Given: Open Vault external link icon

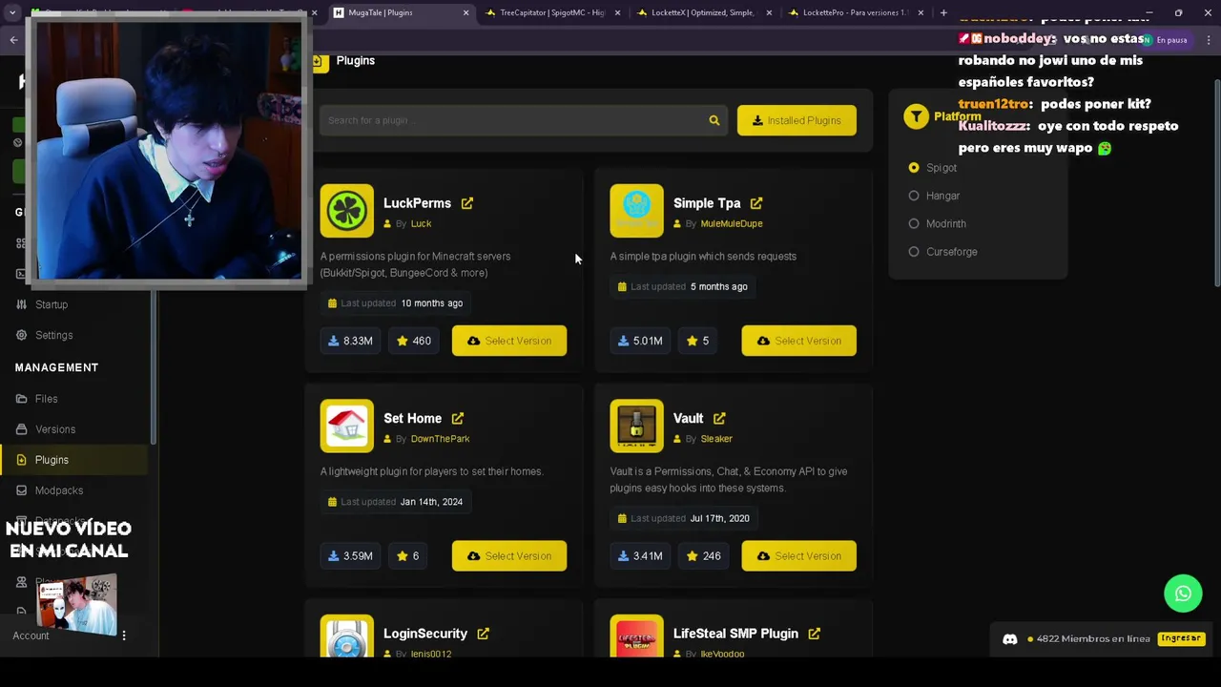Looking at the screenshot, I should 719,419.
